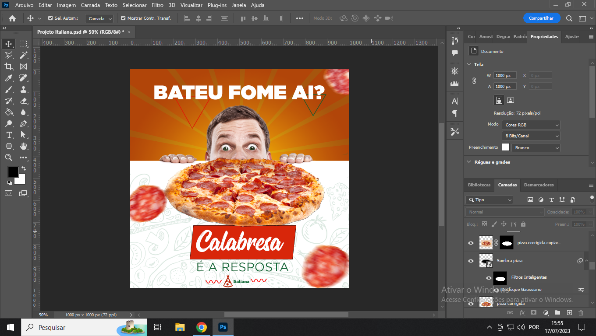Image resolution: width=596 pixels, height=336 pixels.
Task: Select the Dodge tool
Action: click(x=9, y=123)
